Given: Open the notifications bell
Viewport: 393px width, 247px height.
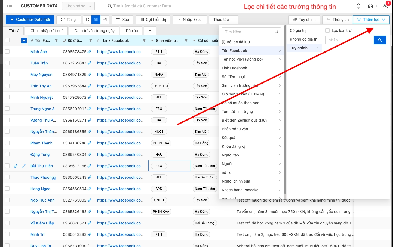Looking at the screenshot, I should [x=358, y=6].
